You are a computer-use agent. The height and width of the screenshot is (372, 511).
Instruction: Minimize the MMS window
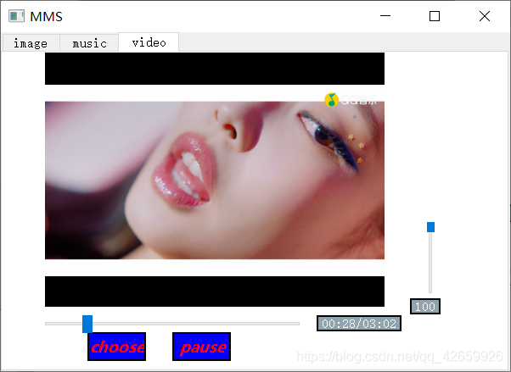click(x=385, y=15)
